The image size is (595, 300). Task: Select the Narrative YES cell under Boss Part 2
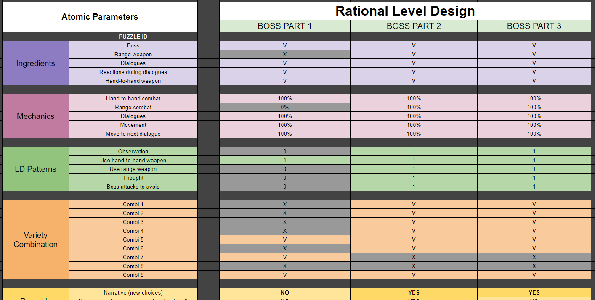[414, 292]
